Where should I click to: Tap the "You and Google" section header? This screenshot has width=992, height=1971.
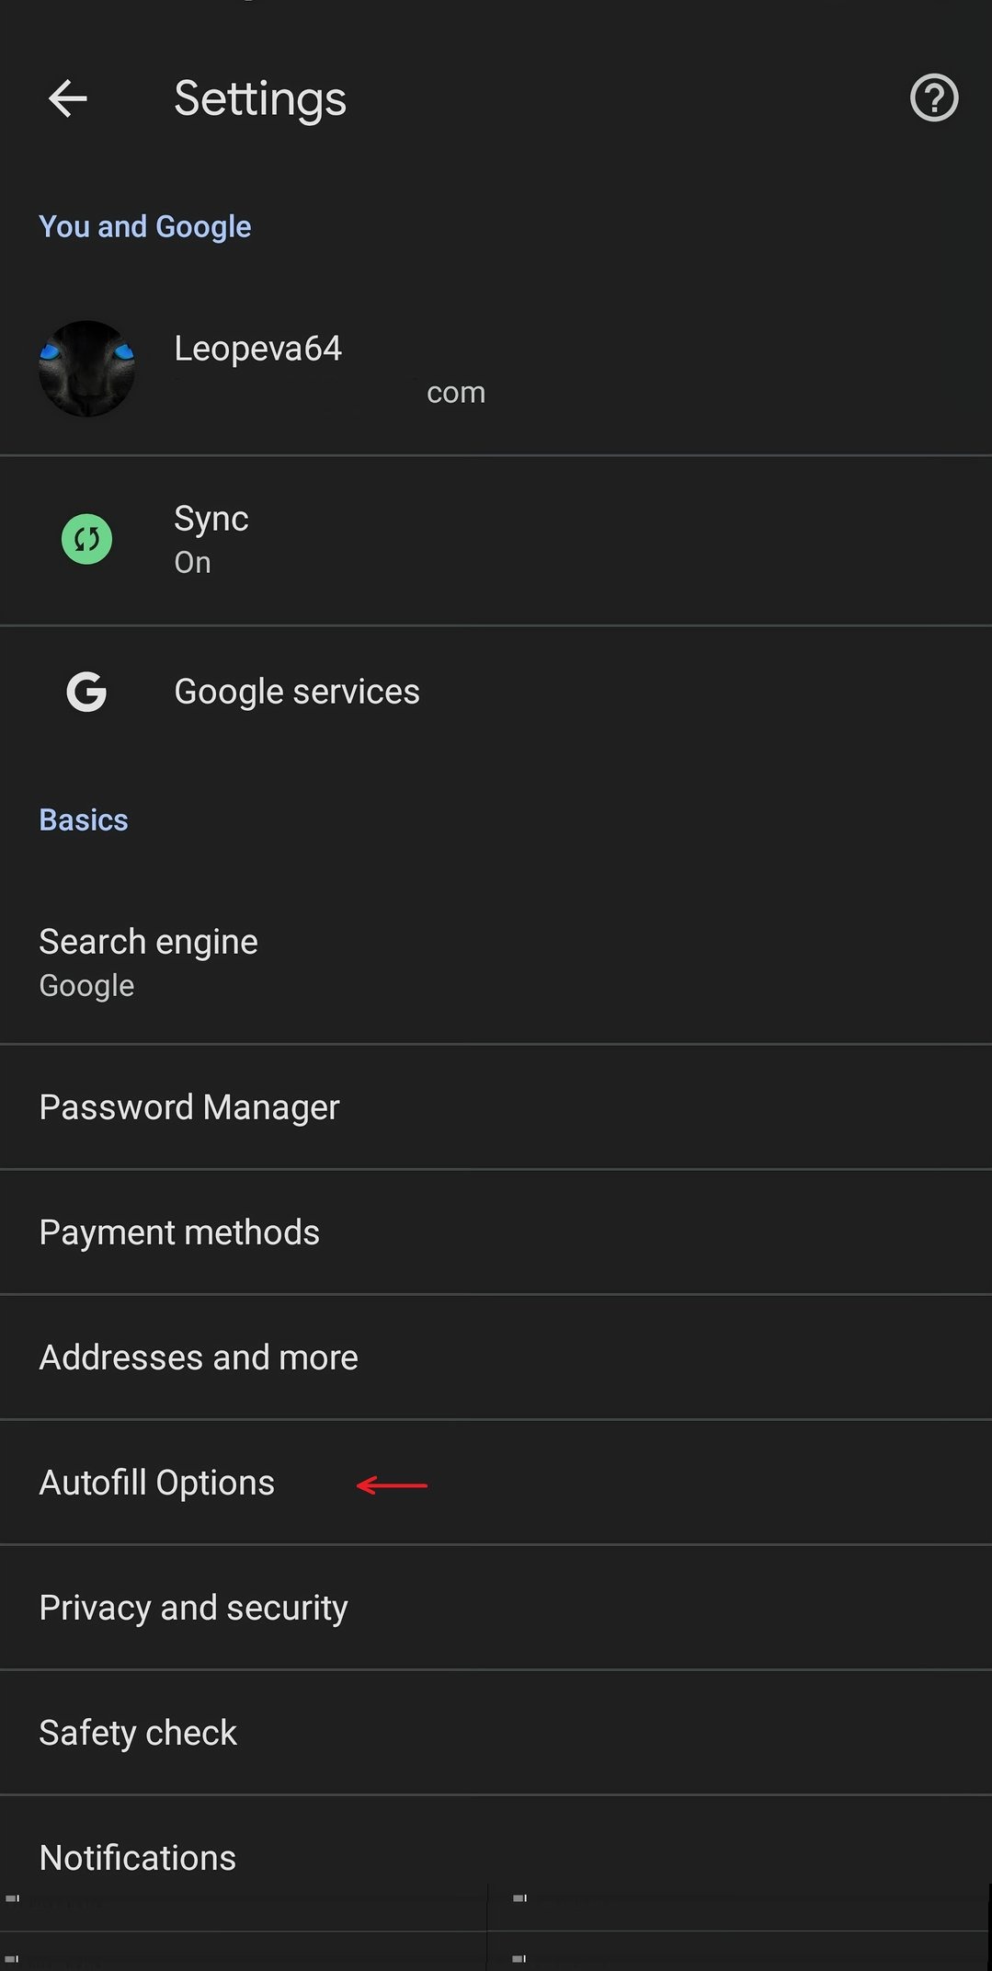[145, 226]
